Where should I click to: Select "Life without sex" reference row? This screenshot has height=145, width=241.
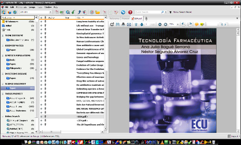tap(72, 26)
